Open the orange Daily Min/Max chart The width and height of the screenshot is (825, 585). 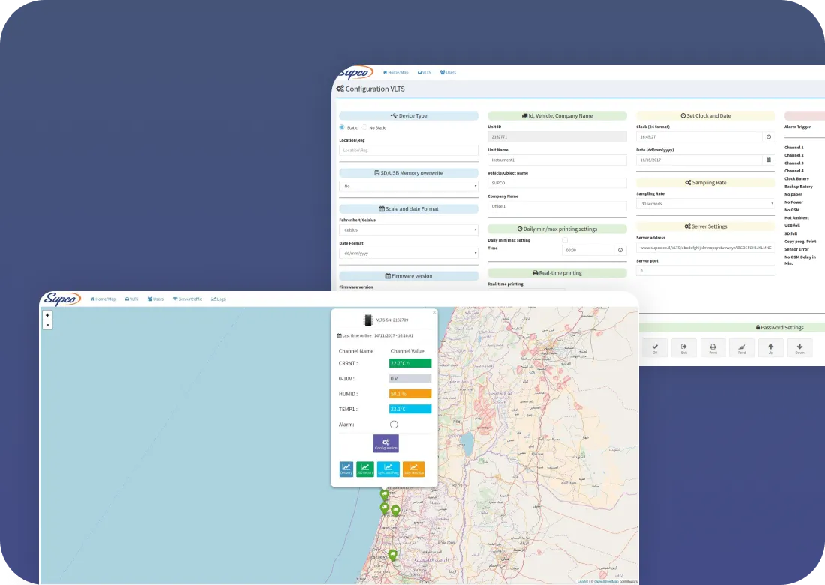413,469
